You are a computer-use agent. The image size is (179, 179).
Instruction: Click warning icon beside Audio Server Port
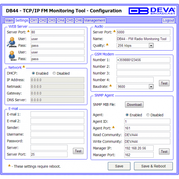point(114,31)
